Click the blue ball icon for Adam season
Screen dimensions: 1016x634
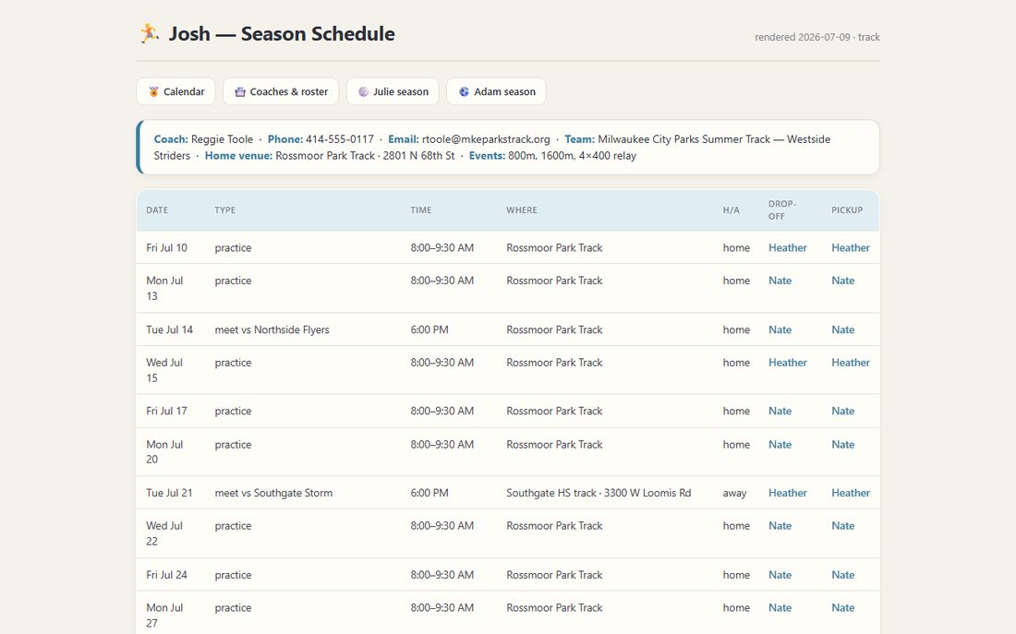(464, 92)
